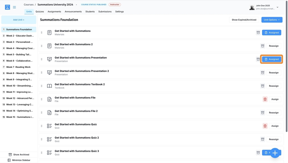Click Assigned for Summations Presentation
The image size is (288, 163).
click(x=272, y=59)
